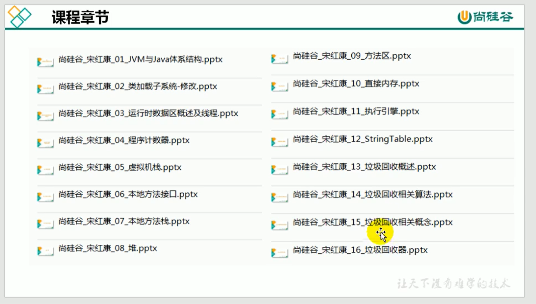Click the pptx icon for 07_本地方法栈
The height and width of the screenshot is (304, 536).
pyautogui.click(x=46, y=224)
